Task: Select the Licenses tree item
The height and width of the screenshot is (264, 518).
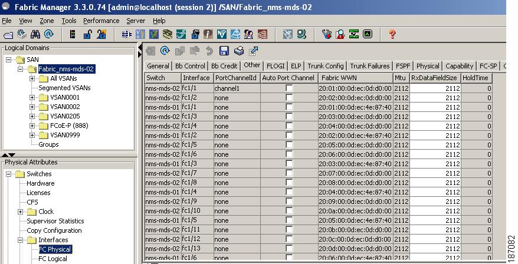Action: pyautogui.click(x=38, y=193)
